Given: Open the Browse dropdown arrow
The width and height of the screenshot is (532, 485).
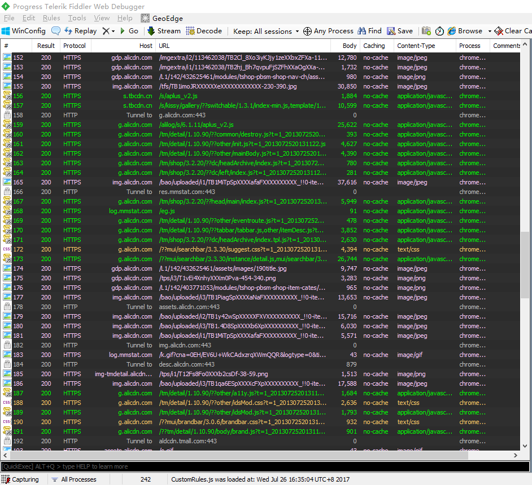Looking at the screenshot, I should coord(490,31).
